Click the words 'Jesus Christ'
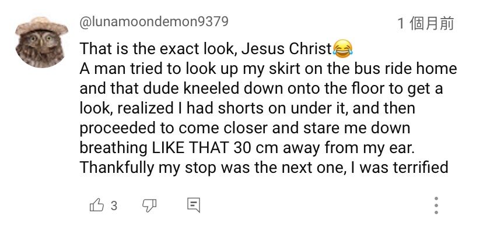This screenshot has width=483, height=227. 287,49
